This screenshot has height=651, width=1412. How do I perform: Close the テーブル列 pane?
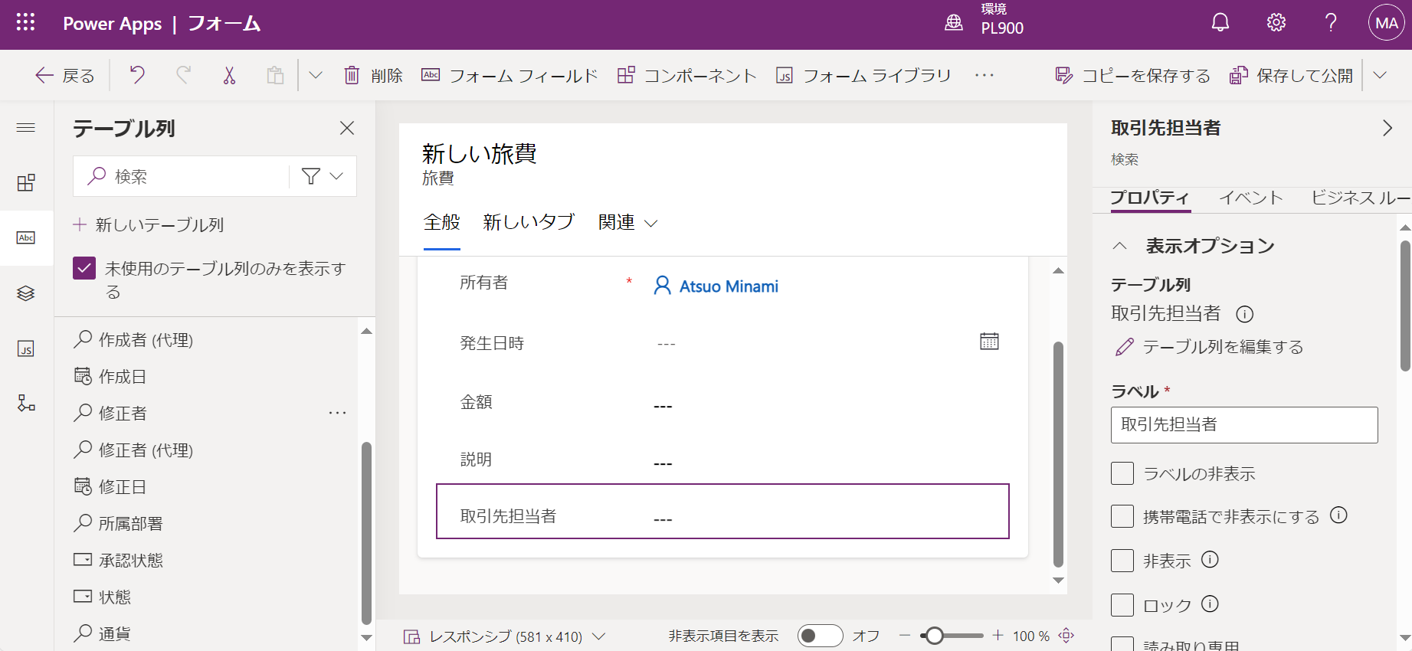pyautogui.click(x=347, y=128)
